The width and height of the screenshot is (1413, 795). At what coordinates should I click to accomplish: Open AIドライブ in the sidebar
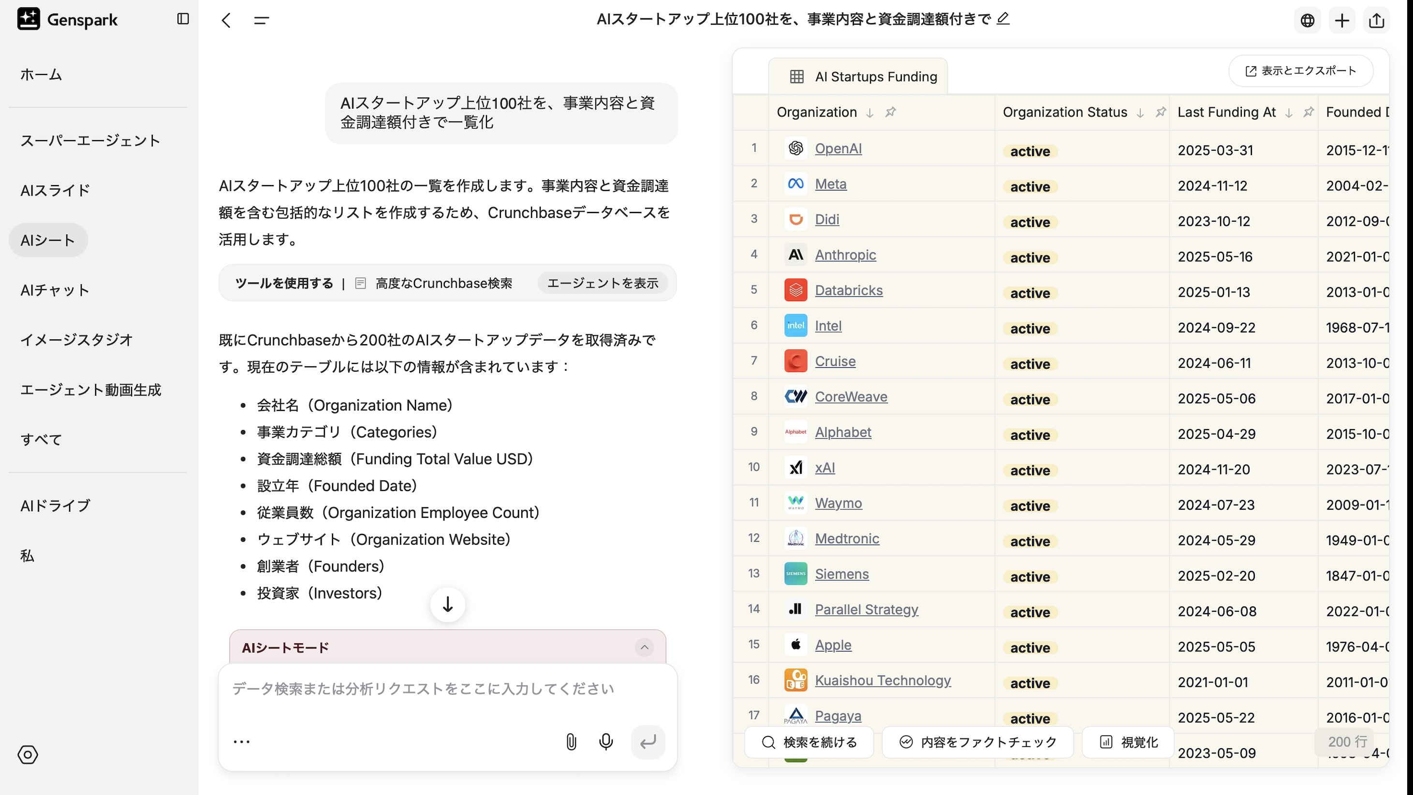(55, 506)
